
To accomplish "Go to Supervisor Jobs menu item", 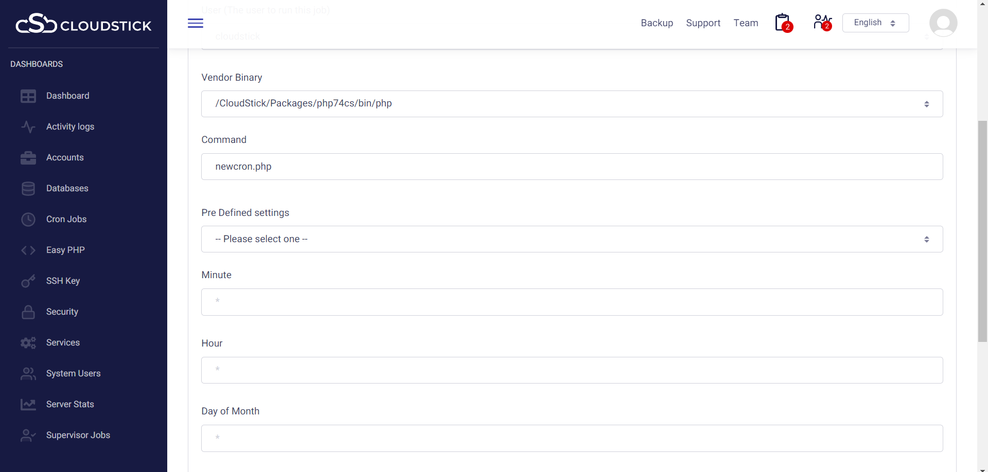I will click(x=78, y=435).
